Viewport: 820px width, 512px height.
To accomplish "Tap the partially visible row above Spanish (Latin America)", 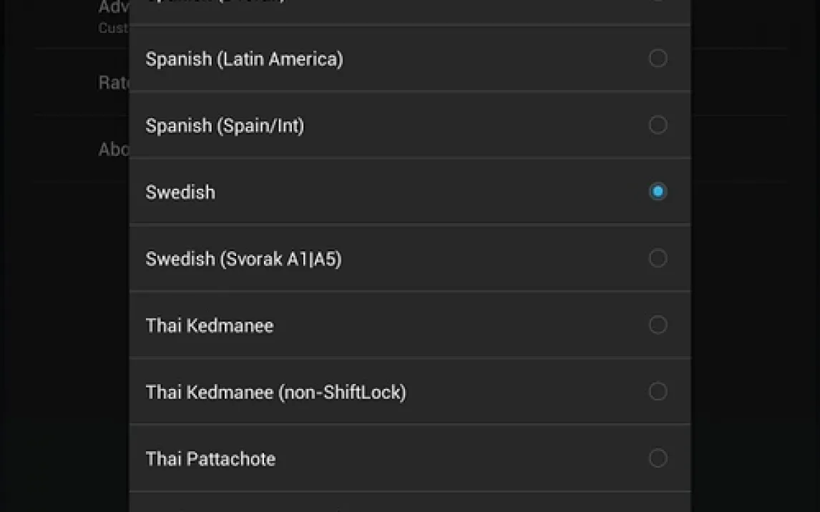I will coord(410,11).
